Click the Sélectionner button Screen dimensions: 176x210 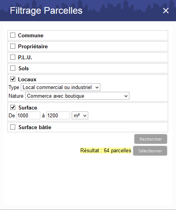pos(150,151)
